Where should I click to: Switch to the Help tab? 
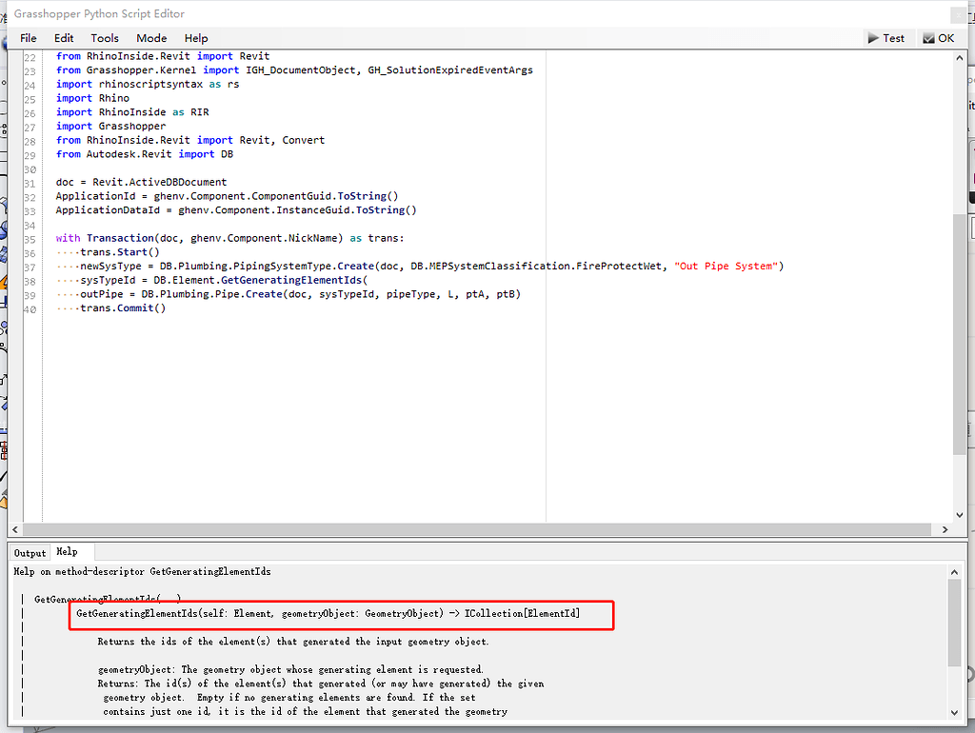(67, 551)
